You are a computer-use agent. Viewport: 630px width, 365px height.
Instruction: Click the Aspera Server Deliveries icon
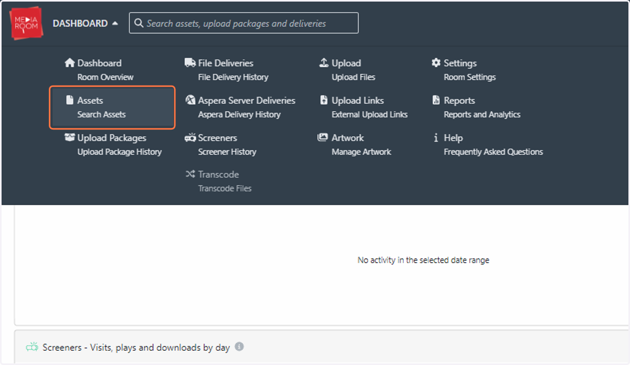point(191,100)
